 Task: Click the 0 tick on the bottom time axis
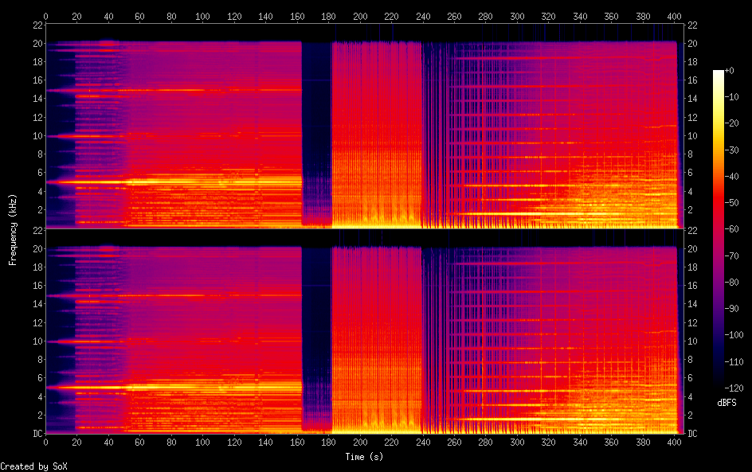(x=45, y=442)
